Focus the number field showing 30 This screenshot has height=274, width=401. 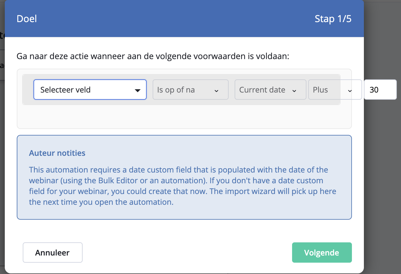click(x=380, y=90)
